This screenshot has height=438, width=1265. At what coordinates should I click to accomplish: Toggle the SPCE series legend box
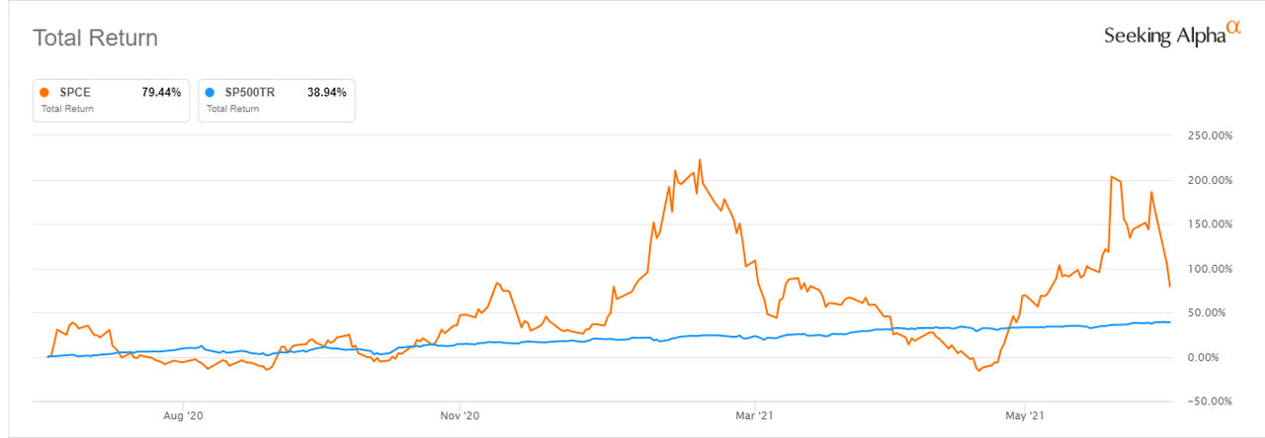[110, 99]
